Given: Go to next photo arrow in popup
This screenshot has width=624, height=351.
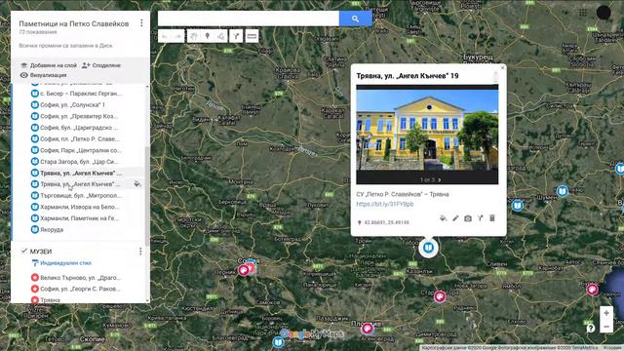Looking at the screenshot, I should pos(440,179).
